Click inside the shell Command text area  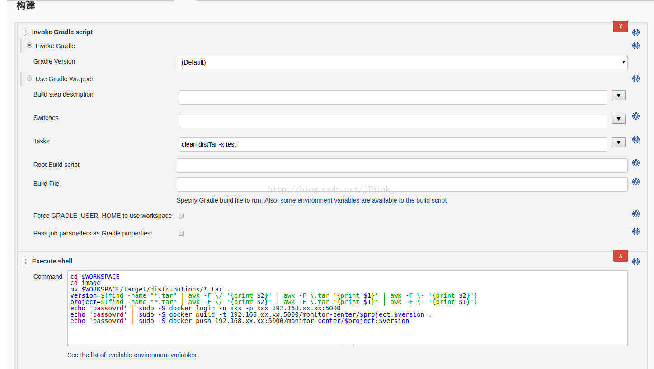click(x=347, y=307)
